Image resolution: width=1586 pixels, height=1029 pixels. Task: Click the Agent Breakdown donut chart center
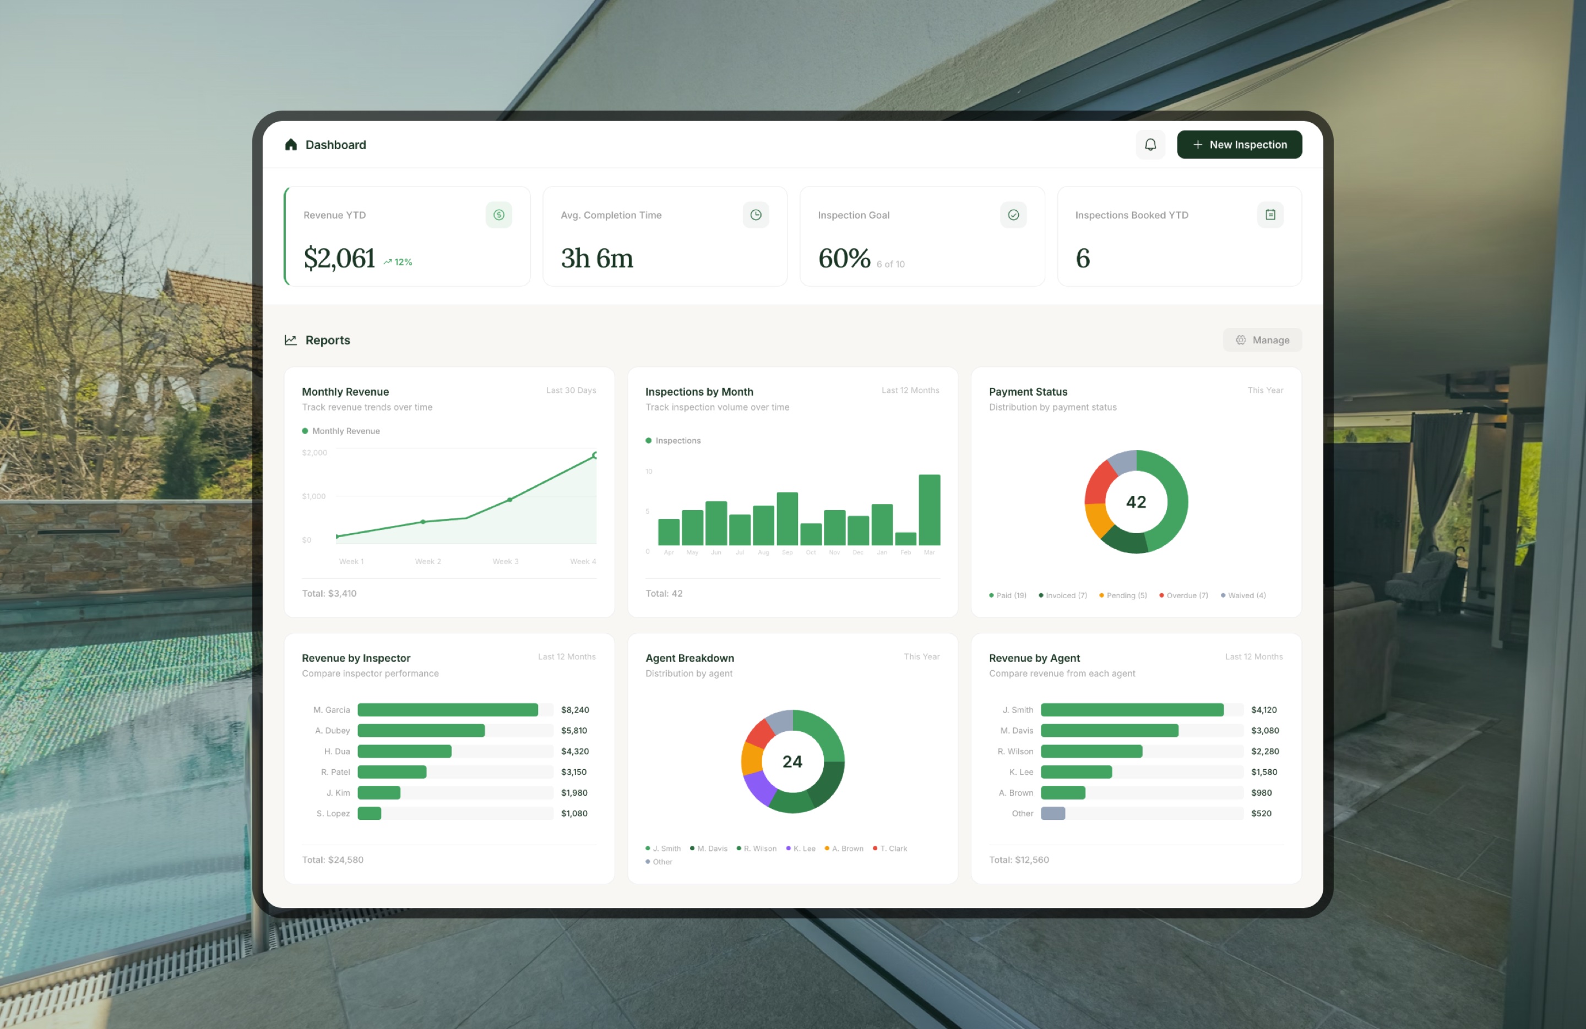point(792,761)
